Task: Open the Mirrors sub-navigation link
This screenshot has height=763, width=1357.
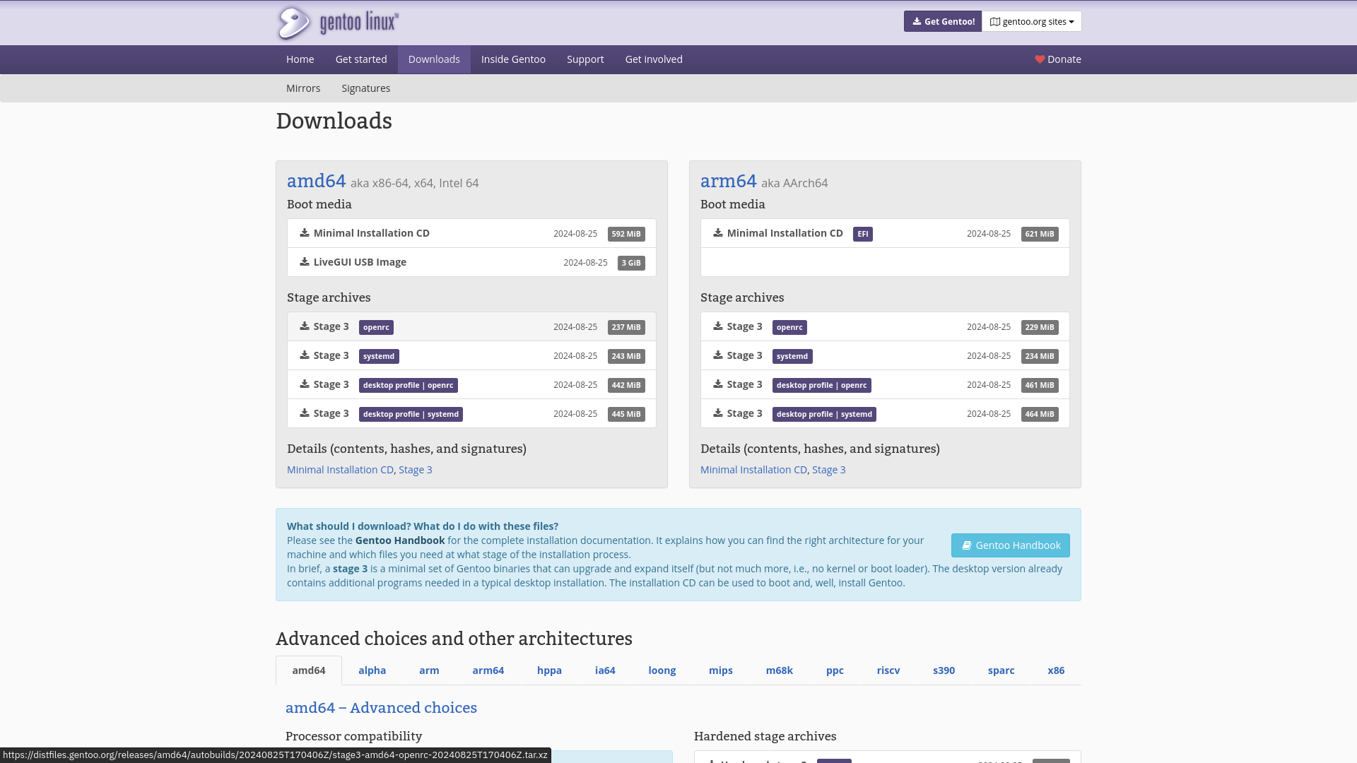Action: (303, 88)
